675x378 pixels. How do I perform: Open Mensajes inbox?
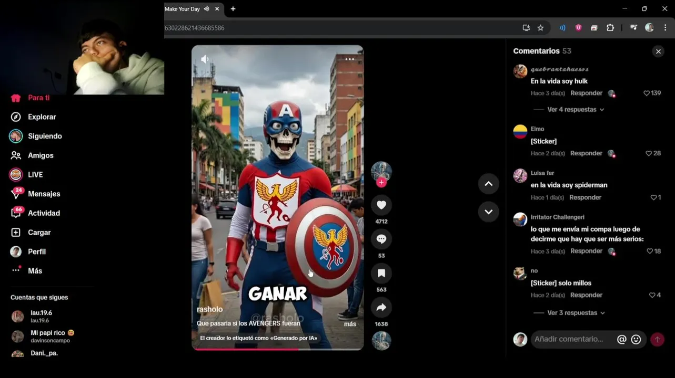(x=35, y=194)
